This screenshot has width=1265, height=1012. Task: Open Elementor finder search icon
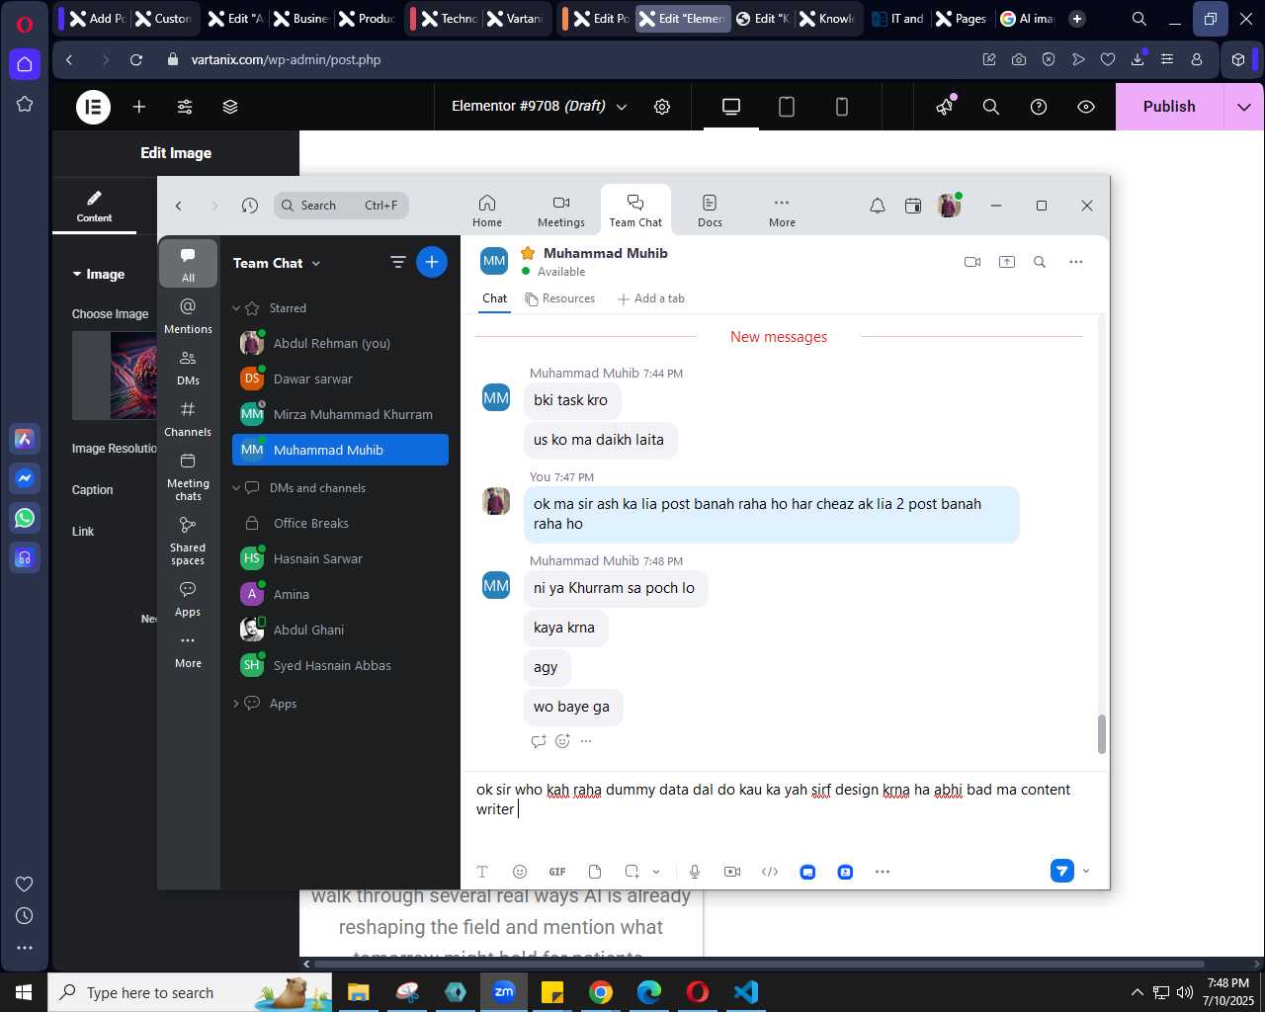(991, 107)
